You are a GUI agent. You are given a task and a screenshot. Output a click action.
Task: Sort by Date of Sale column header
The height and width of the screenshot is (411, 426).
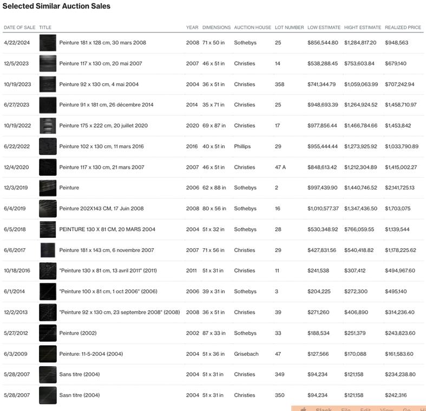pyautogui.click(x=19, y=28)
